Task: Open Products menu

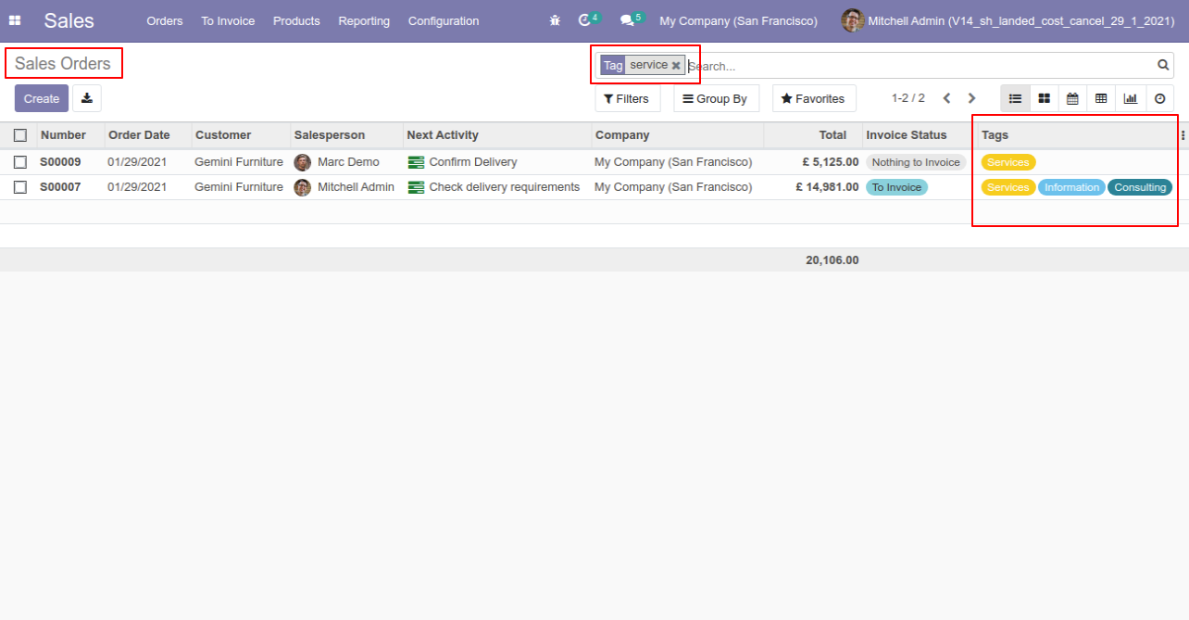Action: [296, 20]
